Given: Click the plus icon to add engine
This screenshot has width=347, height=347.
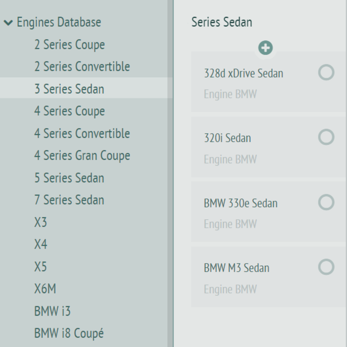Looking at the screenshot, I should pyautogui.click(x=266, y=48).
